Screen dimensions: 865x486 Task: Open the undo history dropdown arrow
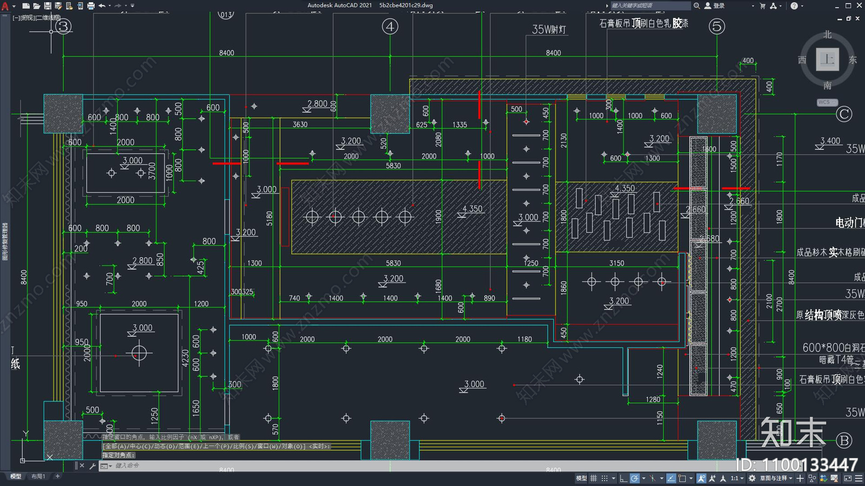pos(110,6)
